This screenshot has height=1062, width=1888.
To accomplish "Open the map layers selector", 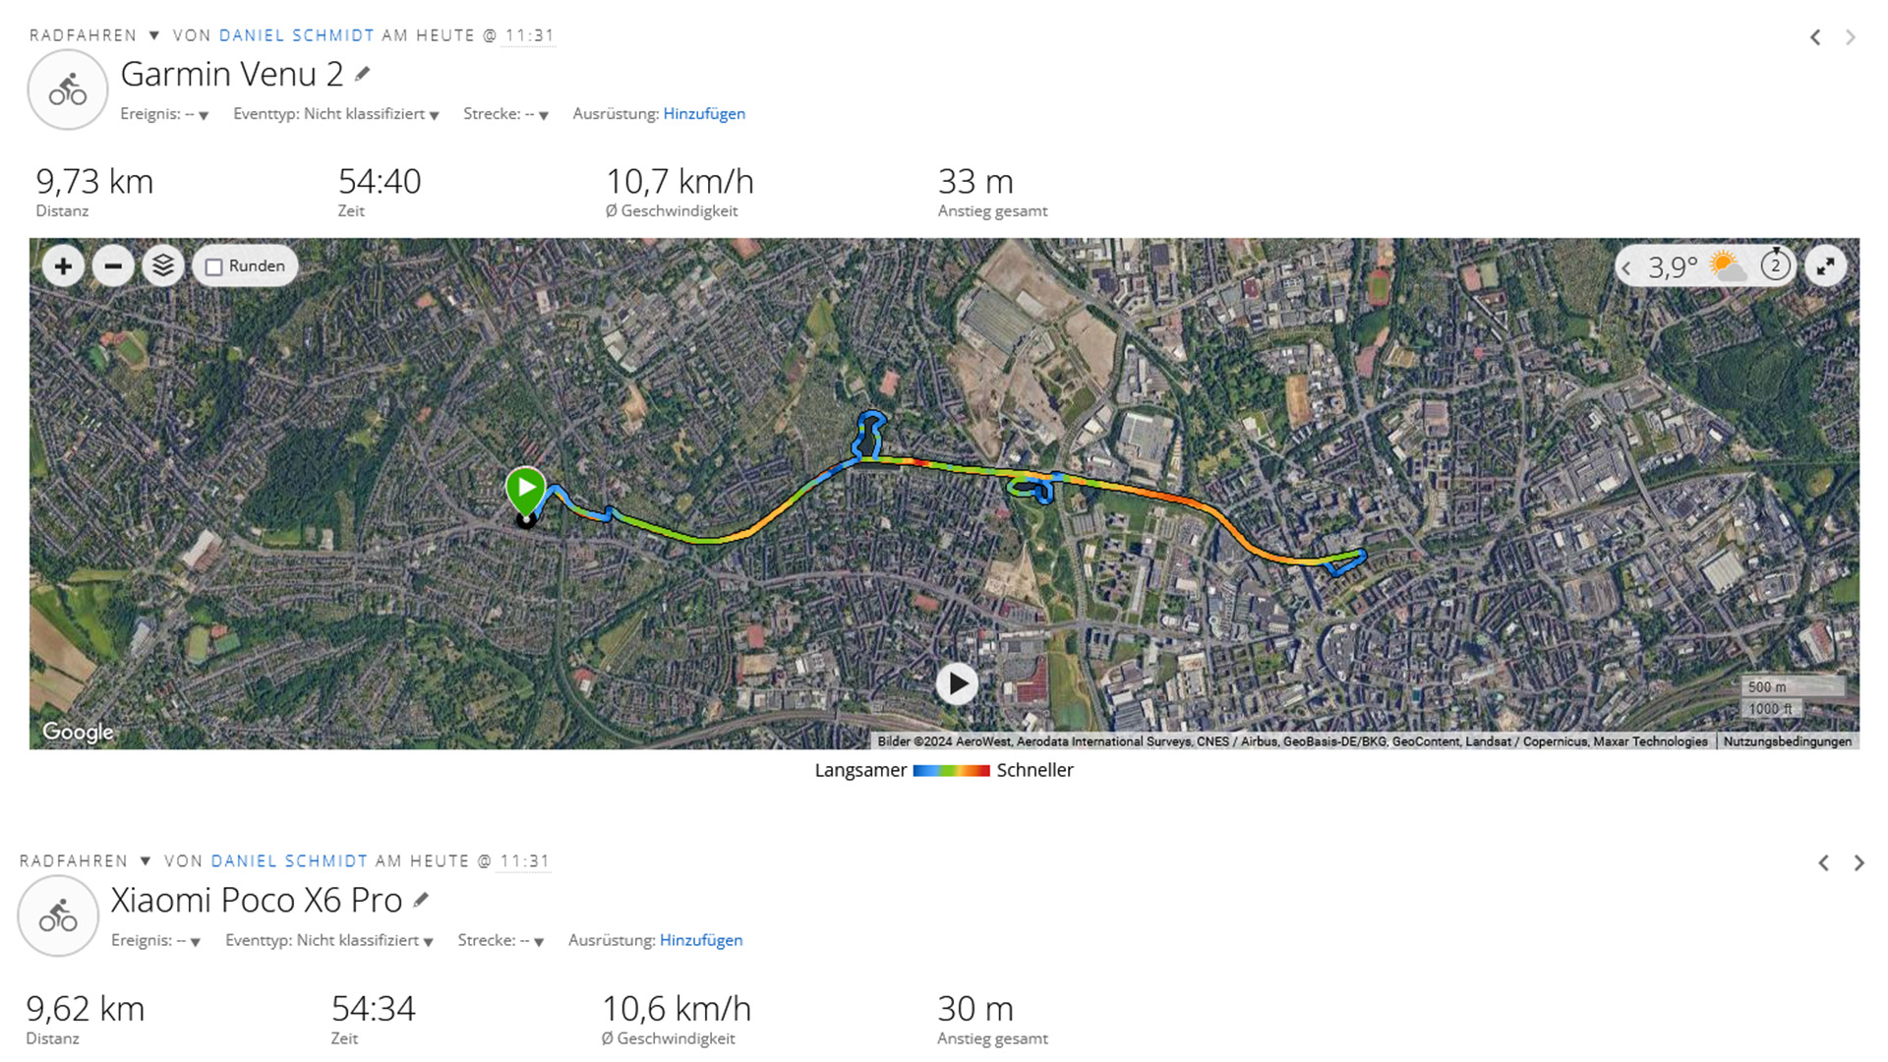I will click(163, 266).
